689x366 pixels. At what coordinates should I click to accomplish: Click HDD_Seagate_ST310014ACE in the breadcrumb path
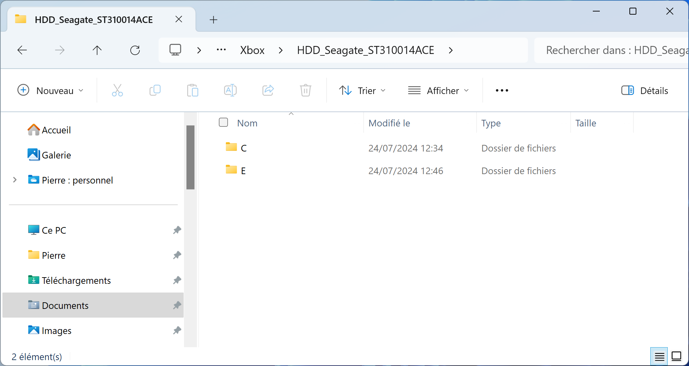pos(366,50)
